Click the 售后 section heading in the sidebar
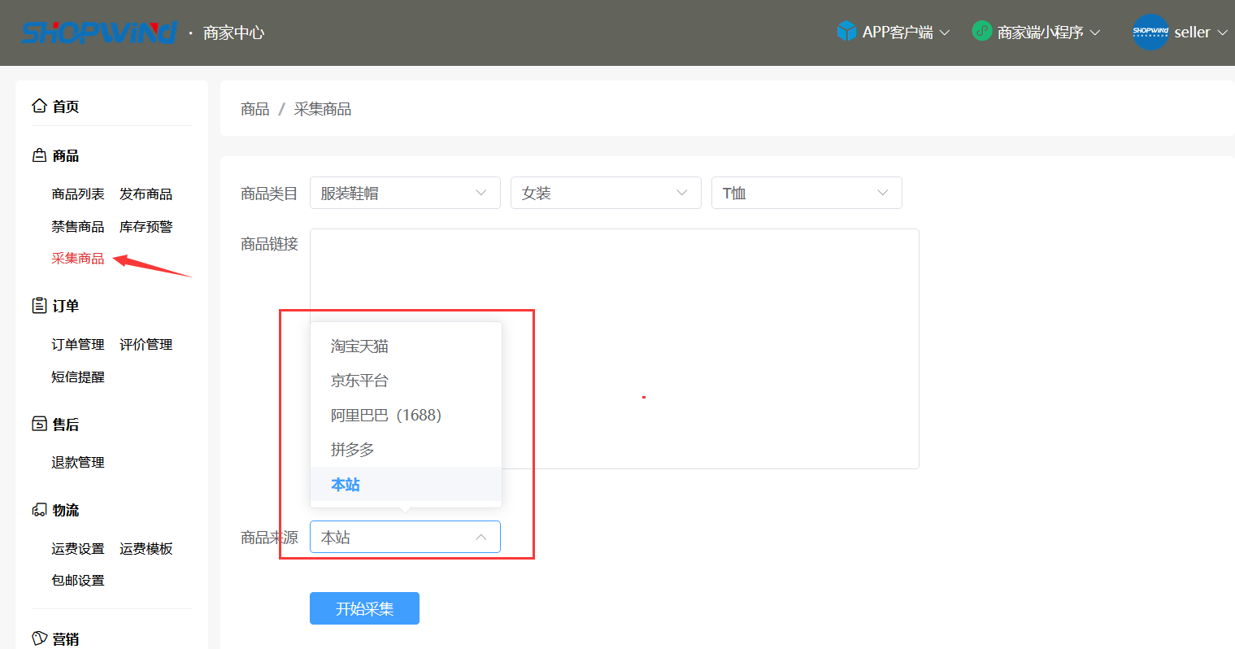 click(66, 425)
